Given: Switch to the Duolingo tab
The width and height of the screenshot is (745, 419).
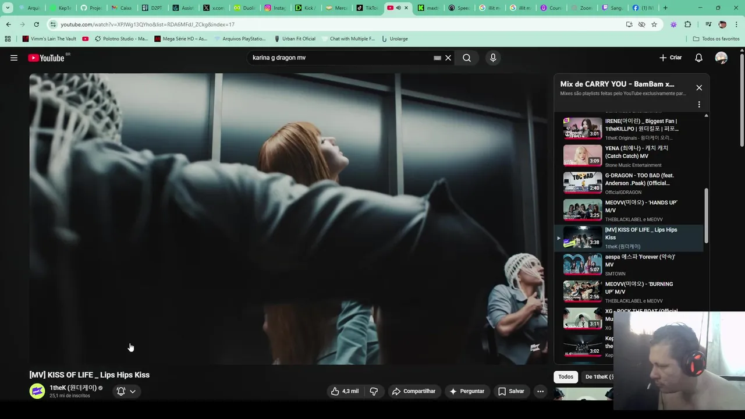Looking at the screenshot, I should (x=244, y=8).
